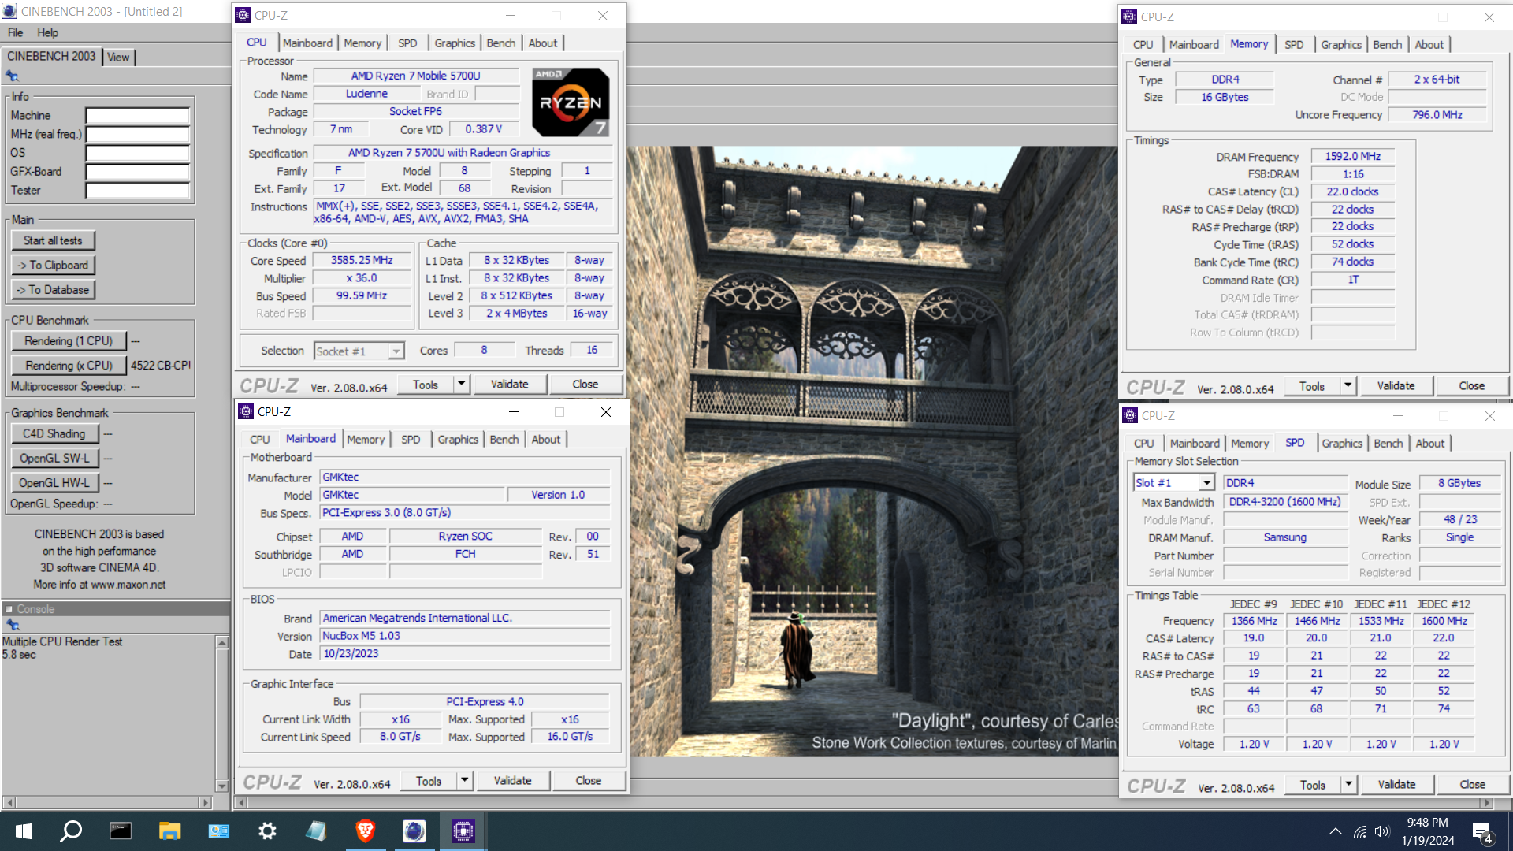Switch to CPU-Z taskbar icon

click(x=463, y=831)
